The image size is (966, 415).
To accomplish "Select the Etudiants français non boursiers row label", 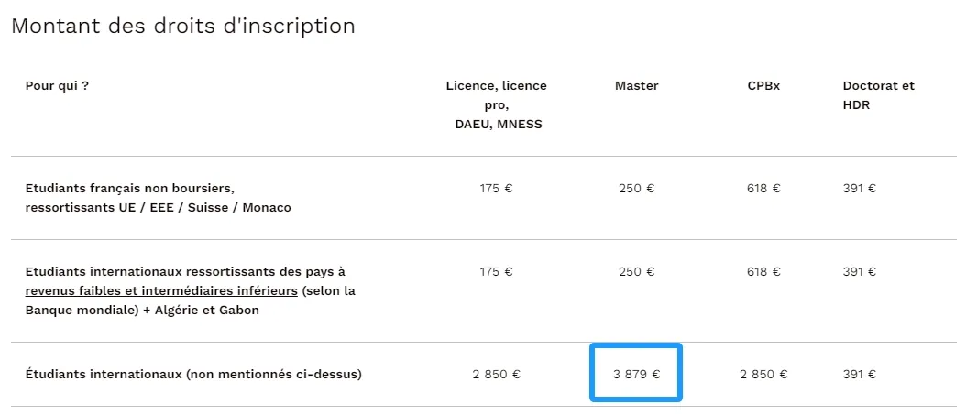I will point(158,198).
